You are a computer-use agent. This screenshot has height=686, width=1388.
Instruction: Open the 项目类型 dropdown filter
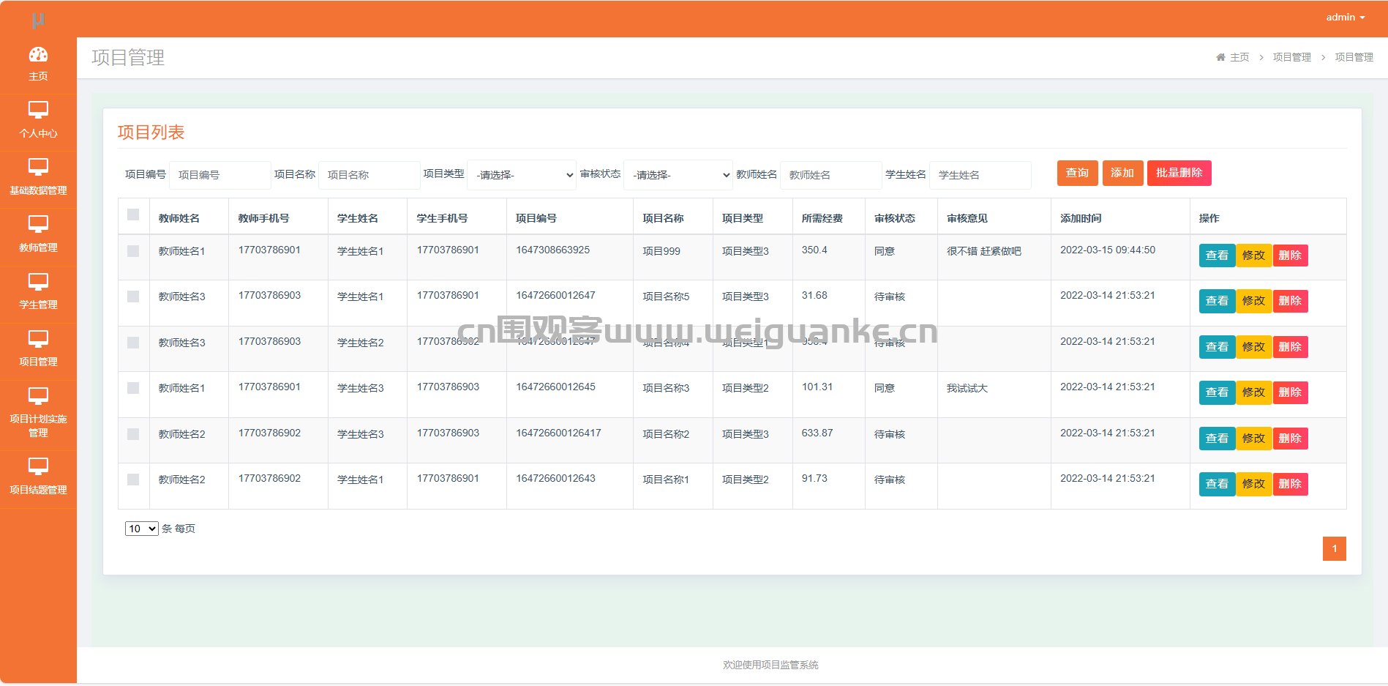[x=522, y=175]
